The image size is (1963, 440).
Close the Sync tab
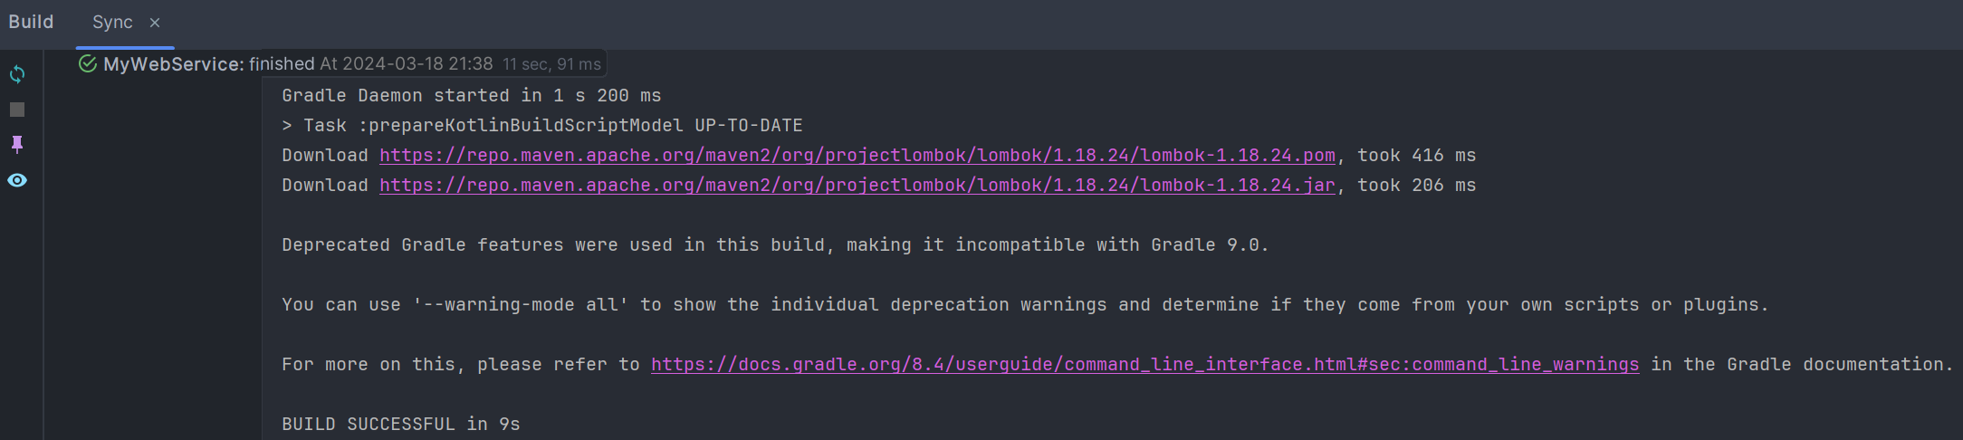155,23
